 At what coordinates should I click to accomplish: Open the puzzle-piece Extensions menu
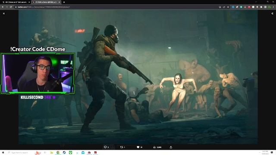click(261, 7)
